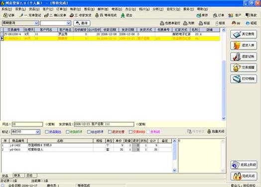Expand the 模糊查询 search type dropdown
The height and width of the screenshot is (187, 261).
36,23
